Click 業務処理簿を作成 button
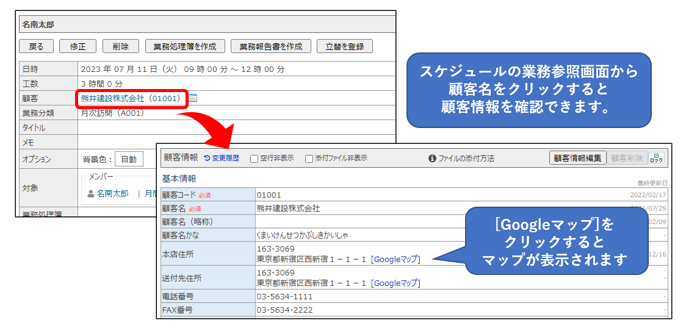The image size is (686, 328). [185, 46]
